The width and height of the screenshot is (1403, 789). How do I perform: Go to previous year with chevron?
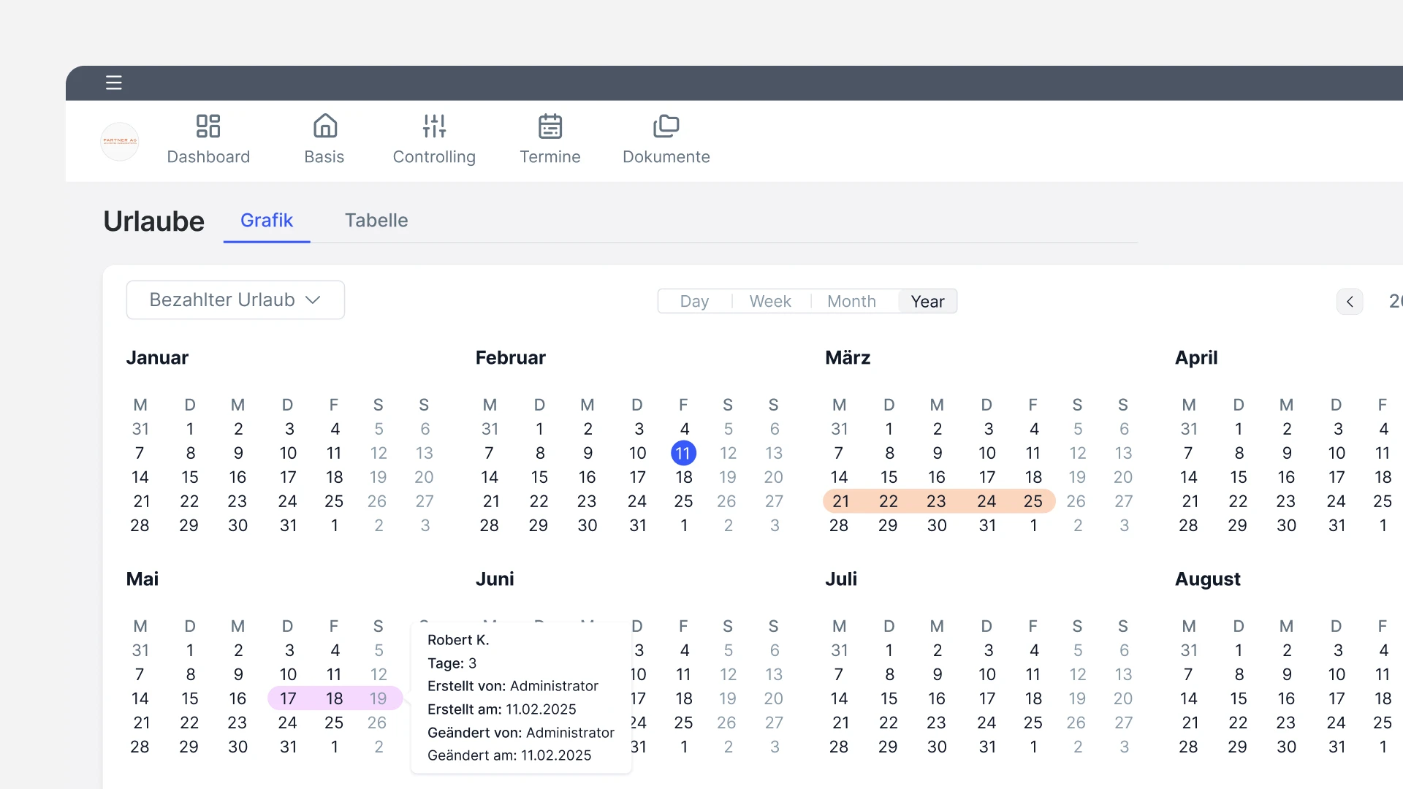pos(1350,301)
